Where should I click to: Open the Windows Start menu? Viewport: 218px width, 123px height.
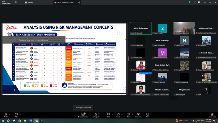[3, 121]
